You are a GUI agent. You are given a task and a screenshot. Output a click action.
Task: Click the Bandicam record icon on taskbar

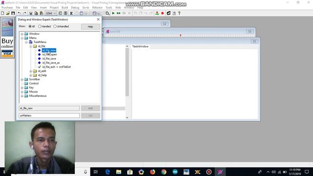209,172
